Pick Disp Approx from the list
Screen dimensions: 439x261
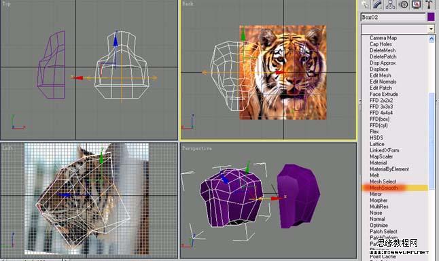[x=383, y=63]
